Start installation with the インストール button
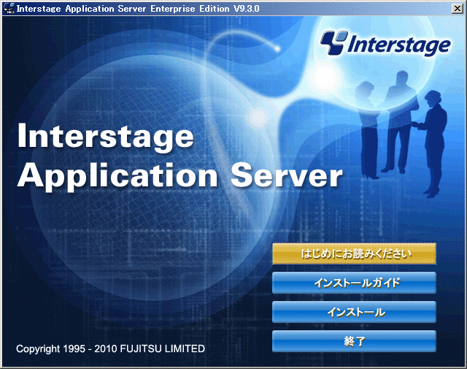The height and width of the screenshot is (369, 467). coord(354,312)
